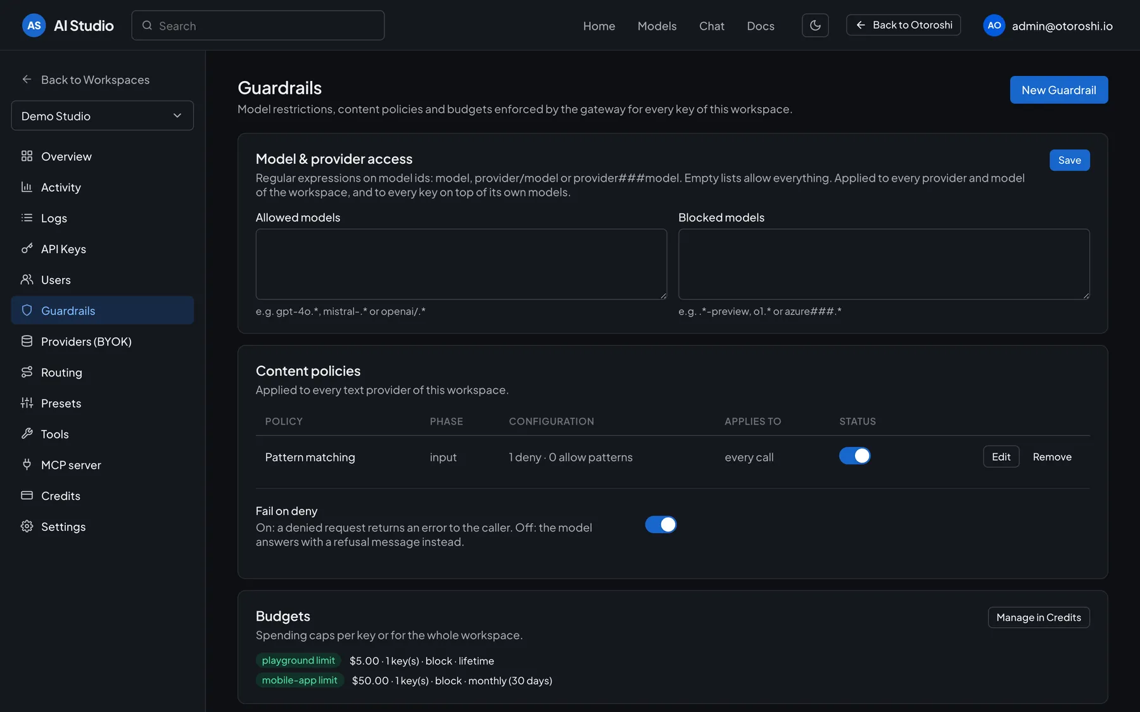Remove the Pattern matching policy
Image resolution: width=1140 pixels, height=712 pixels.
pyautogui.click(x=1052, y=456)
